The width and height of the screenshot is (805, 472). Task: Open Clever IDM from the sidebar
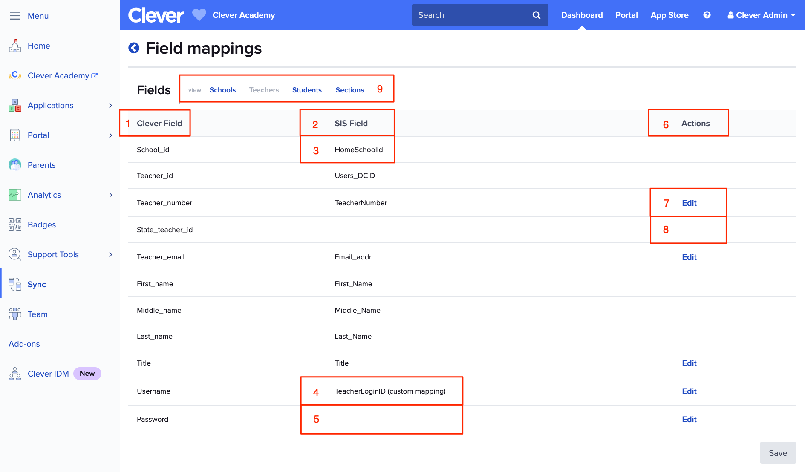48,374
